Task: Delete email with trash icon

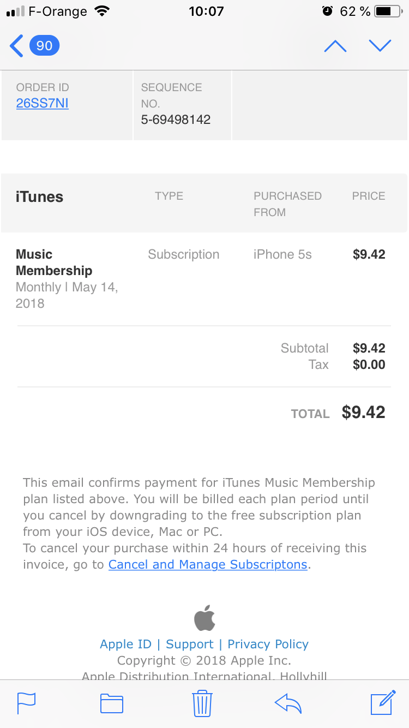Action: click(x=202, y=703)
